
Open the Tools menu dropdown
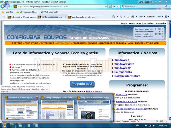point(160,17)
